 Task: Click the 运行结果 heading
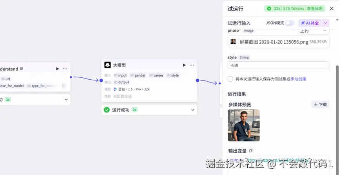(237, 94)
